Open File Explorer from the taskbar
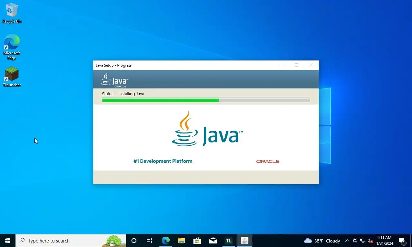Image resolution: width=412 pixels, height=247 pixels. point(181,241)
